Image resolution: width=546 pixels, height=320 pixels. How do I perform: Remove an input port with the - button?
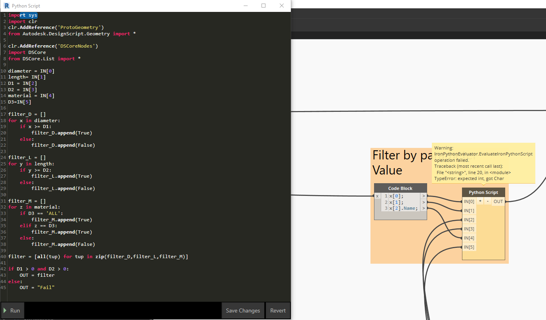tap(488, 201)
